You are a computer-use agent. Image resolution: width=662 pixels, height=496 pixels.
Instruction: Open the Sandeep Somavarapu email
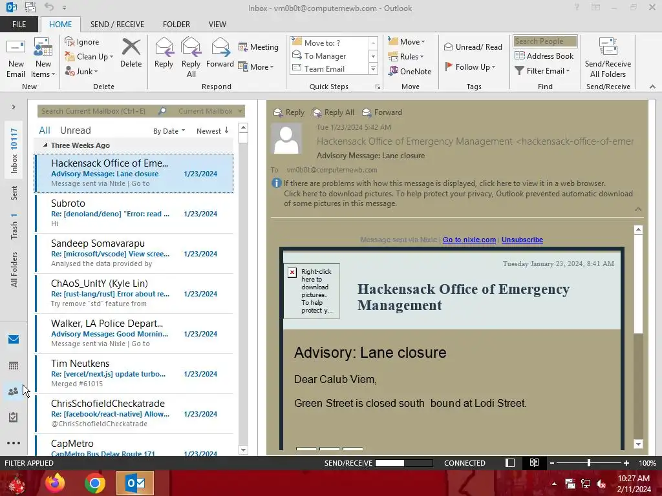[x=134, y=253]
